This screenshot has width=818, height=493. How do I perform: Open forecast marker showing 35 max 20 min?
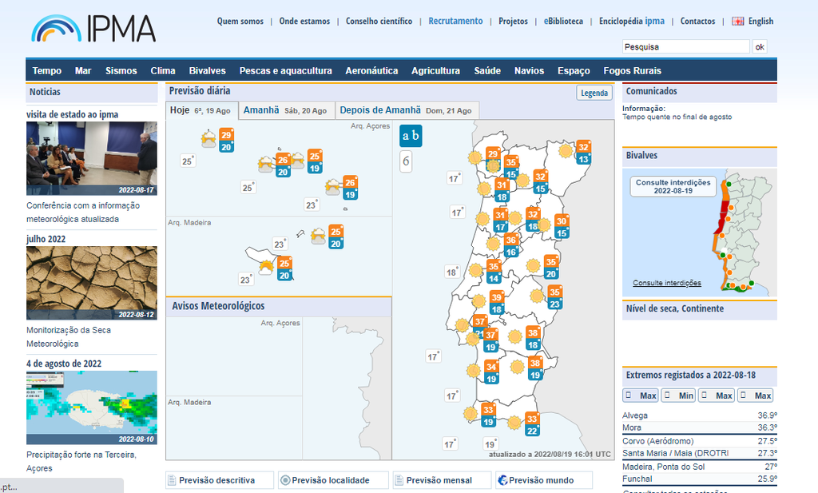click(x=551, y=267)
